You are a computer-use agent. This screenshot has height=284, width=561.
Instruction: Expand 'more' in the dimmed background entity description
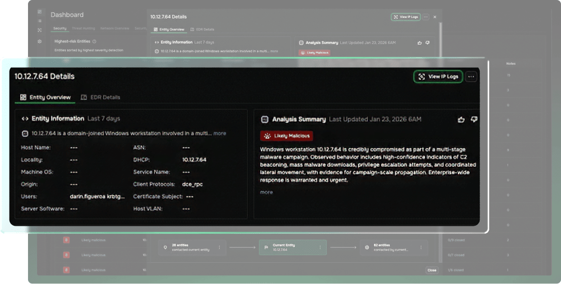point(274,51)
